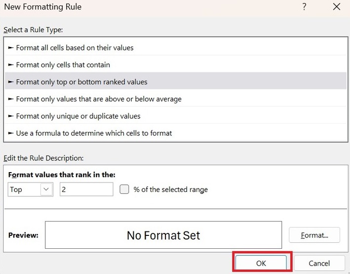This screenshot has height=274, width=350.
Task: Click the arrow icon beside 'above or below average'
Action: pyautogui.click(x=11, y=99)
